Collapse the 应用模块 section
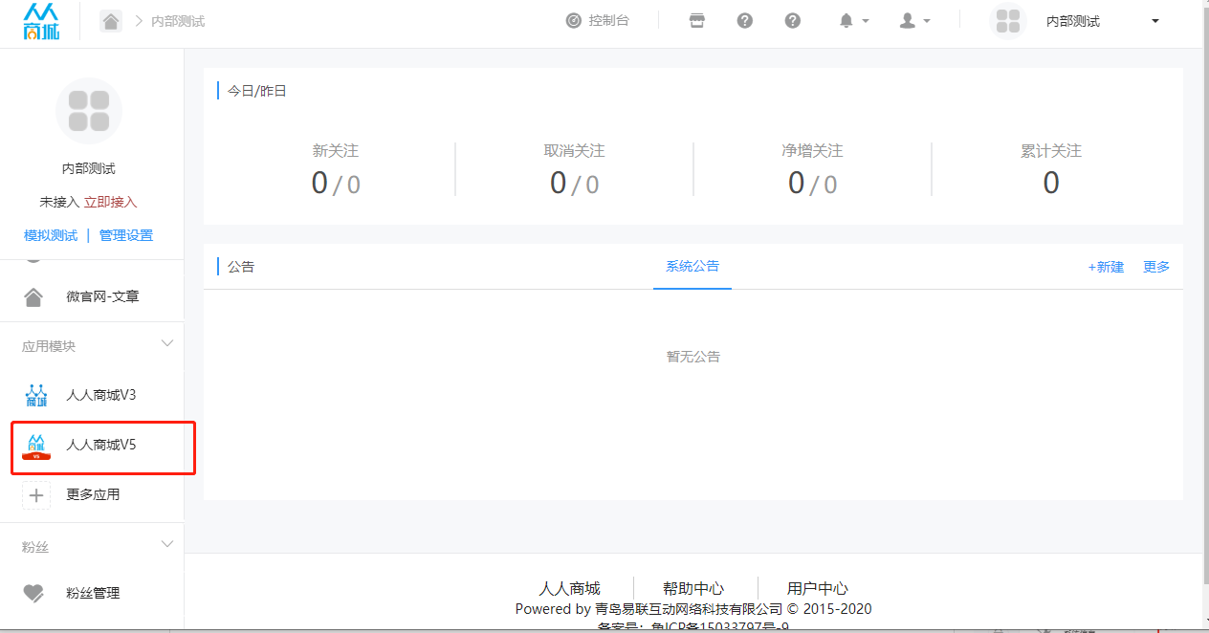This screenshot has height=633, width=1209. (x=167, y=344)
